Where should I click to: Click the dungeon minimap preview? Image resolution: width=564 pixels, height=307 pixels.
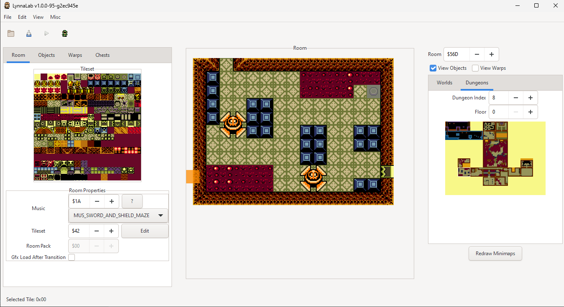495,158
